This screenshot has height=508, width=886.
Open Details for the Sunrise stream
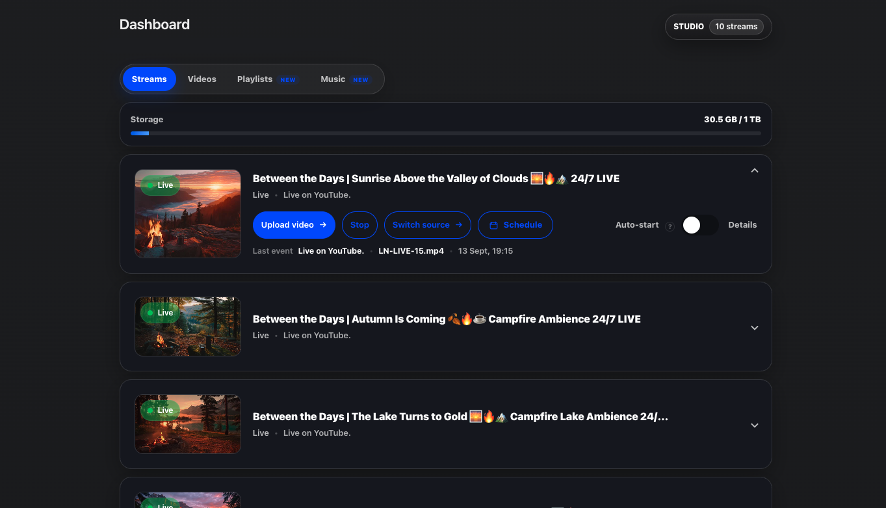(x=742, y=225)
